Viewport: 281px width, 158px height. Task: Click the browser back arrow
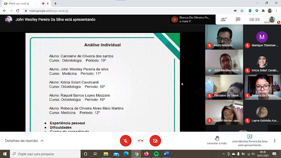[x=4, y=11]
